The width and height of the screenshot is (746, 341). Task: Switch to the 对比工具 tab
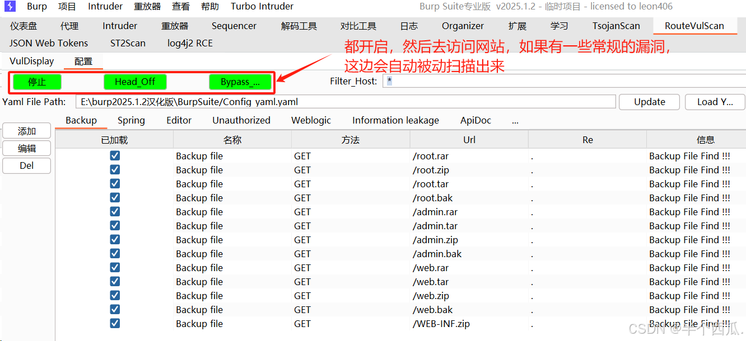(x=358, y=26)
